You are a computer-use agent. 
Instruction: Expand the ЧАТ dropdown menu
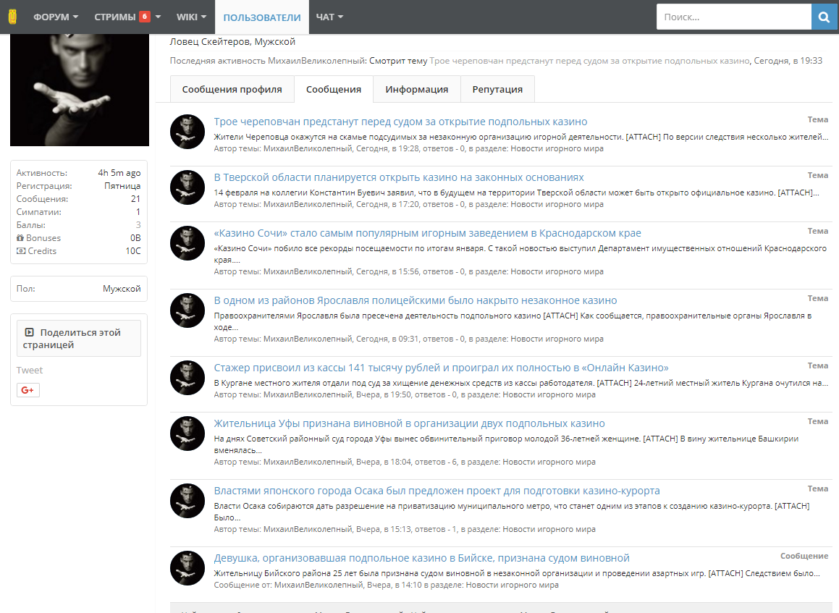click(329, 17)
